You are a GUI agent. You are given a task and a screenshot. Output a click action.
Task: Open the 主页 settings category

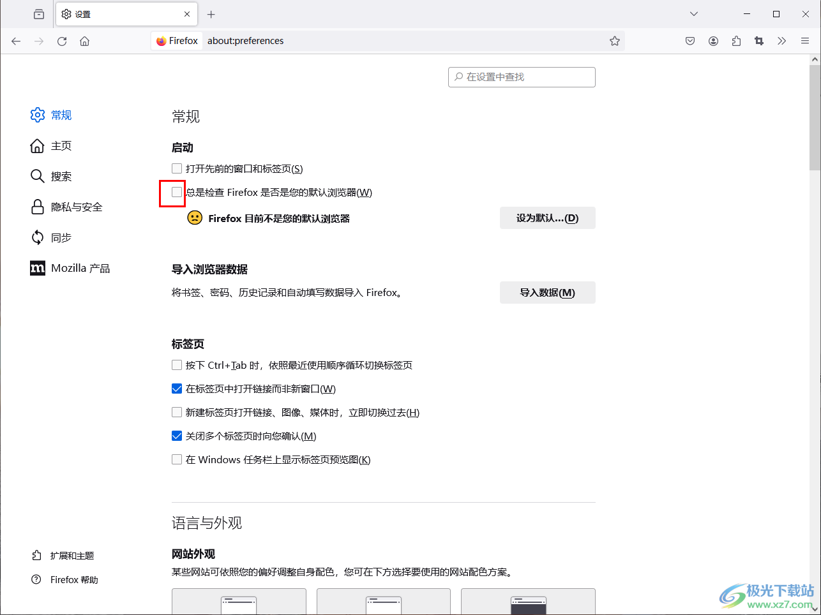51,145
